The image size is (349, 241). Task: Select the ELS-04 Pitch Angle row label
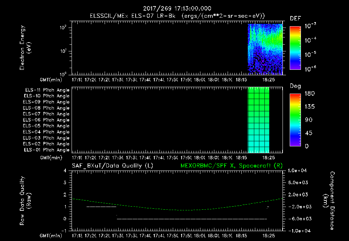46,132
